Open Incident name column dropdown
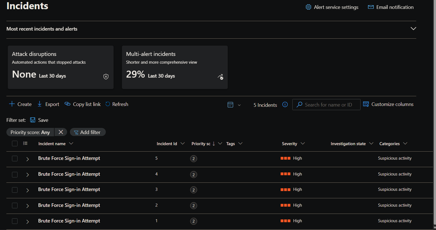 (71, 144)
